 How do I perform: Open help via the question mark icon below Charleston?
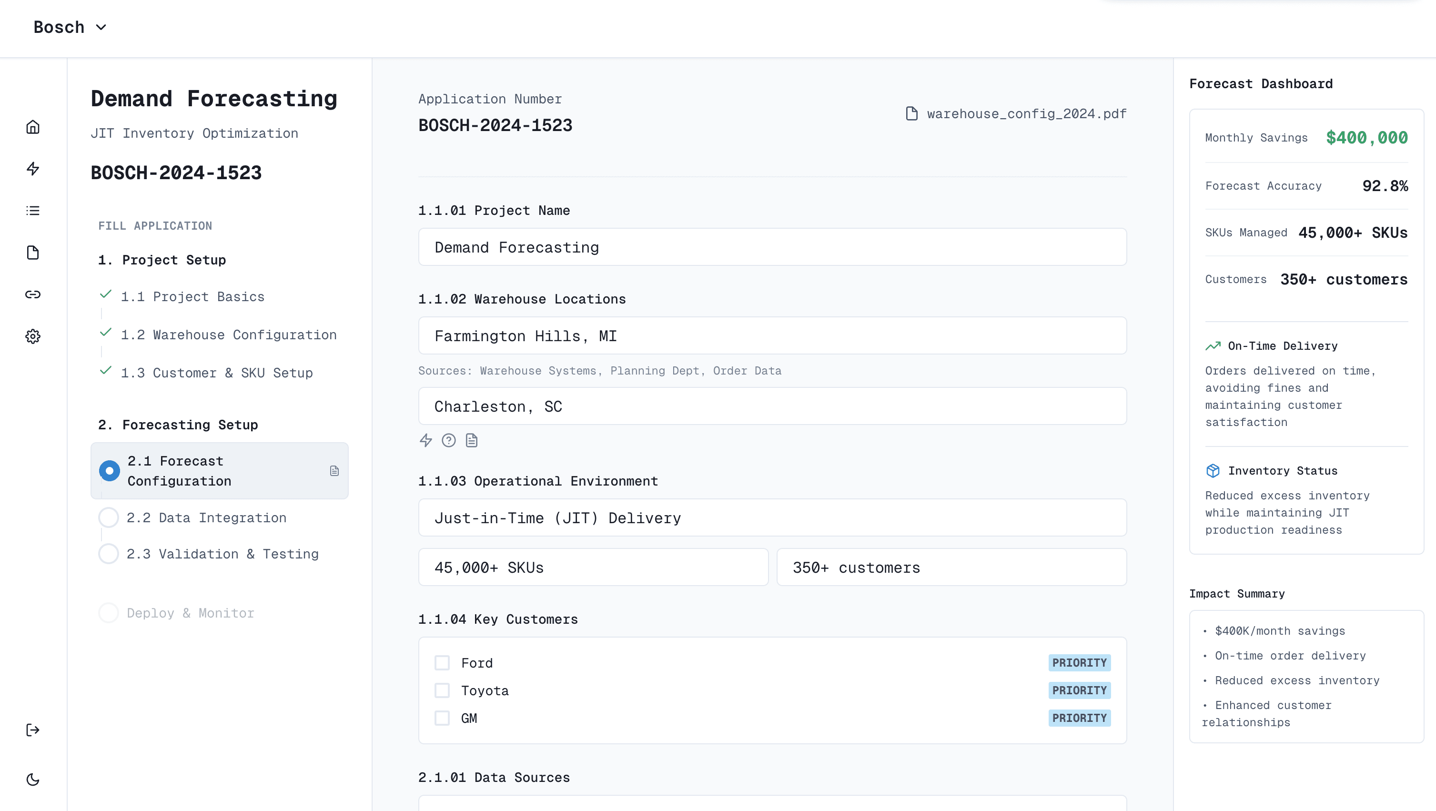(x=449, y=440)
